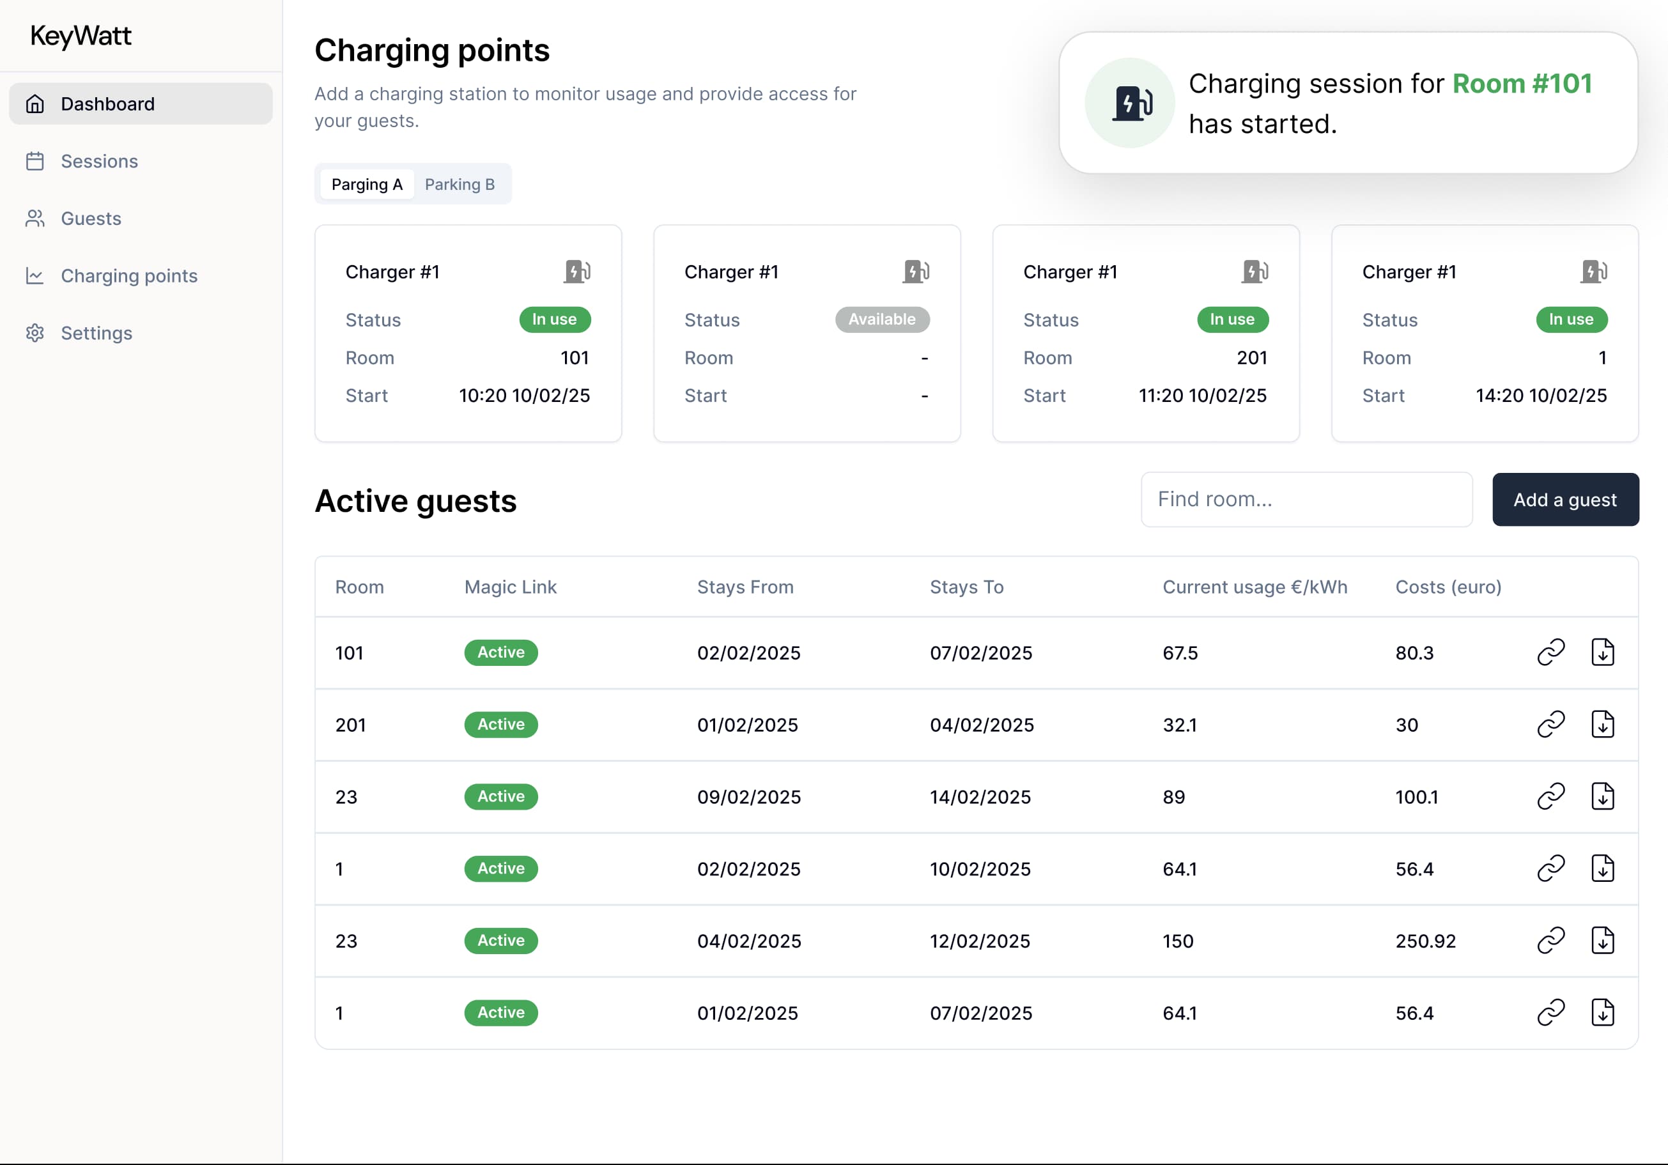Download report for row costing 100.1
This screenshot has height=1165, width=1668.
pos(1603,796)
